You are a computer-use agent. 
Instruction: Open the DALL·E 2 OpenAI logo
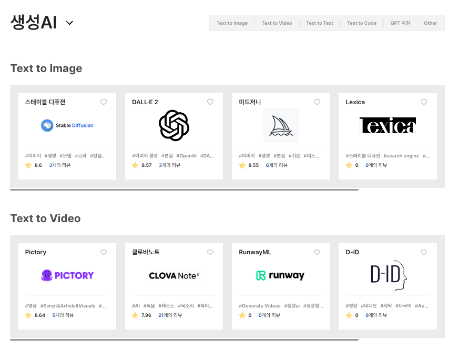tap(174, 125)
